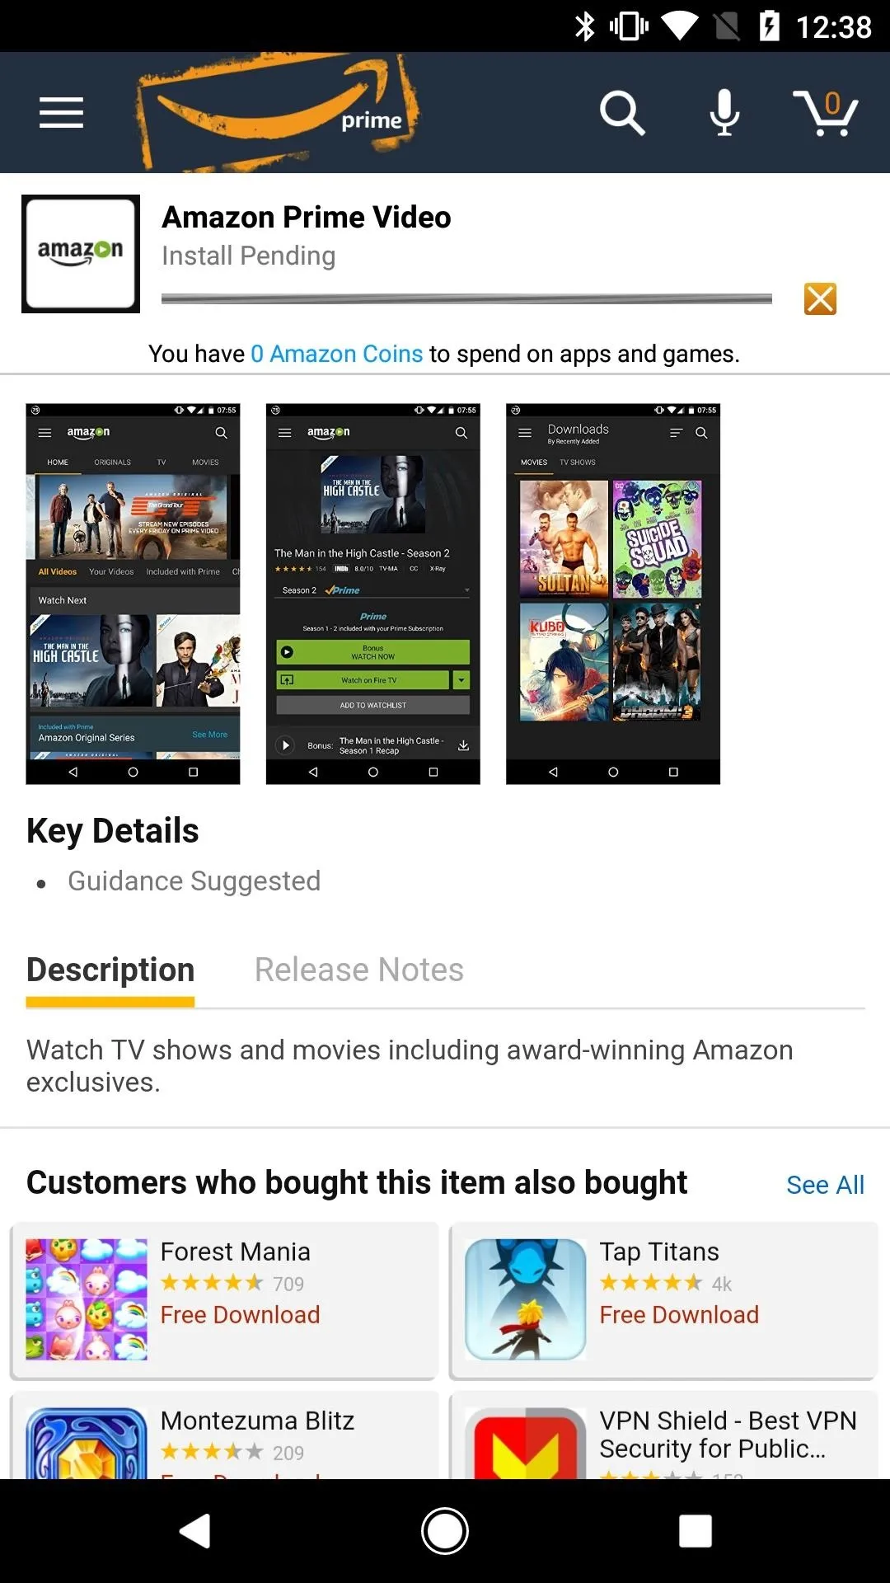View the first screenshot showing the home screen
This screenshot has width=890, height=1583.
(x=133, y=594)
